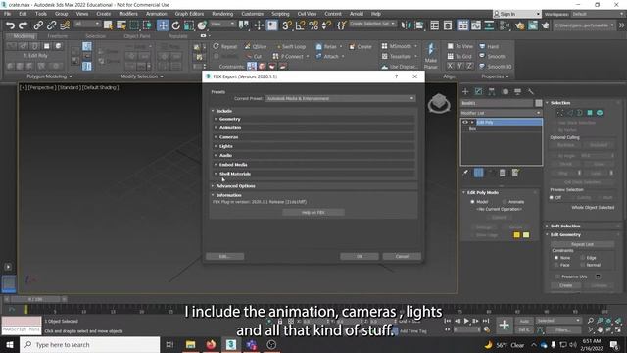Select the Model radio button in Edit Poly Mode
This screenshot has height=353, width=627.
(x=472, y=202)
